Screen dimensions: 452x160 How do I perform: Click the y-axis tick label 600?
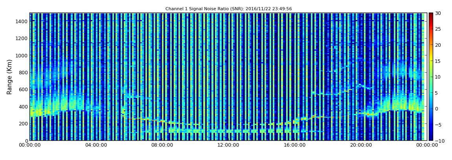pos(23,89)
